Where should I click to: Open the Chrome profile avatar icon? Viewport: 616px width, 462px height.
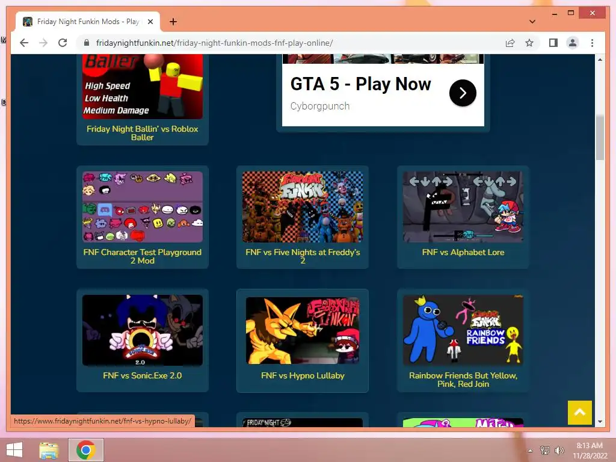click(573, 43)
